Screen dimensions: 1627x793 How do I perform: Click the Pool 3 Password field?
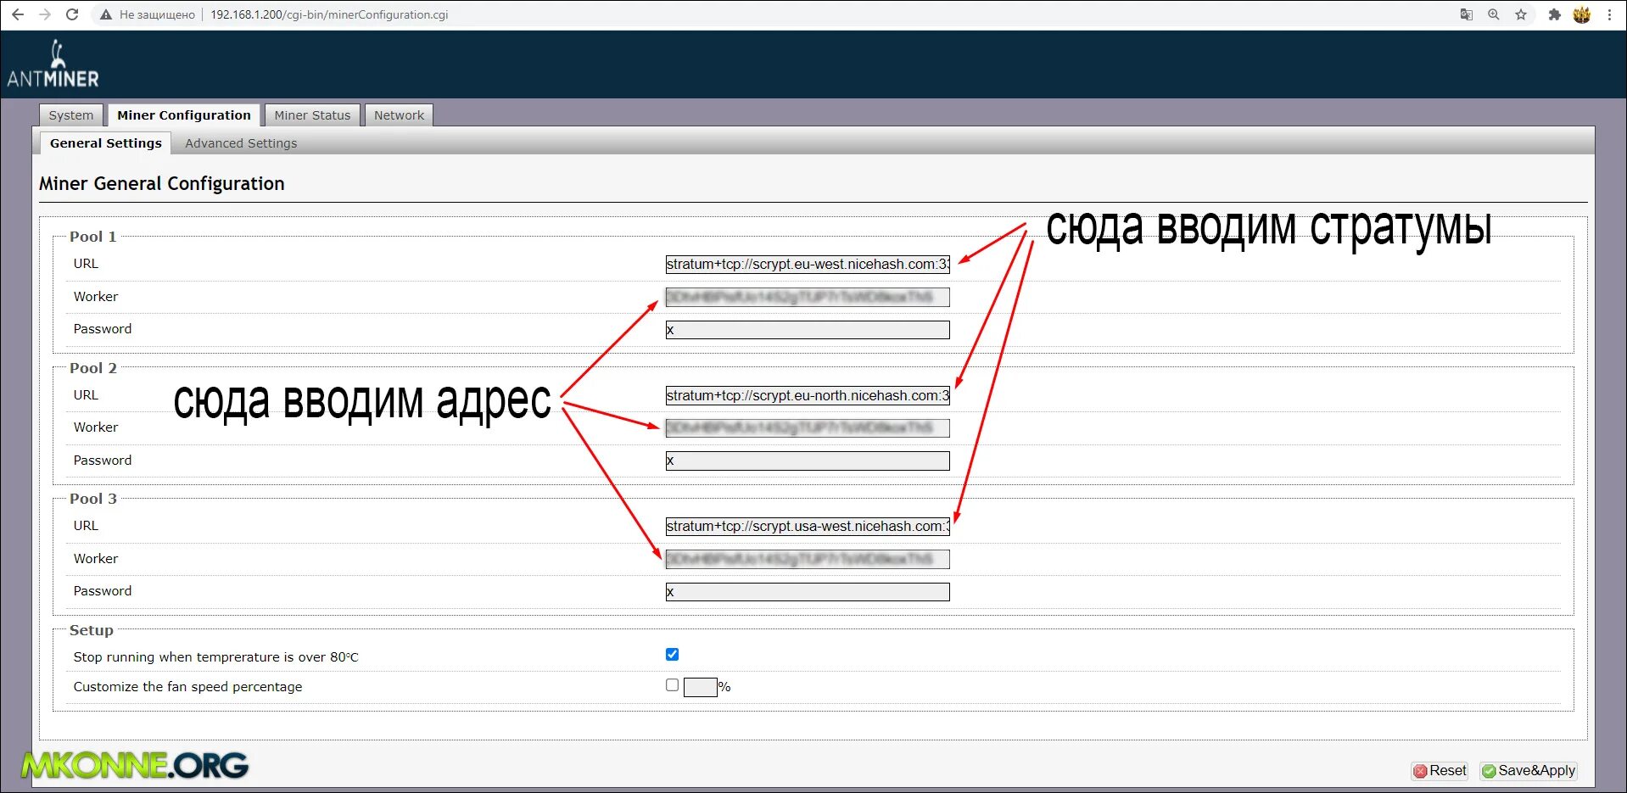pos(808,592)
